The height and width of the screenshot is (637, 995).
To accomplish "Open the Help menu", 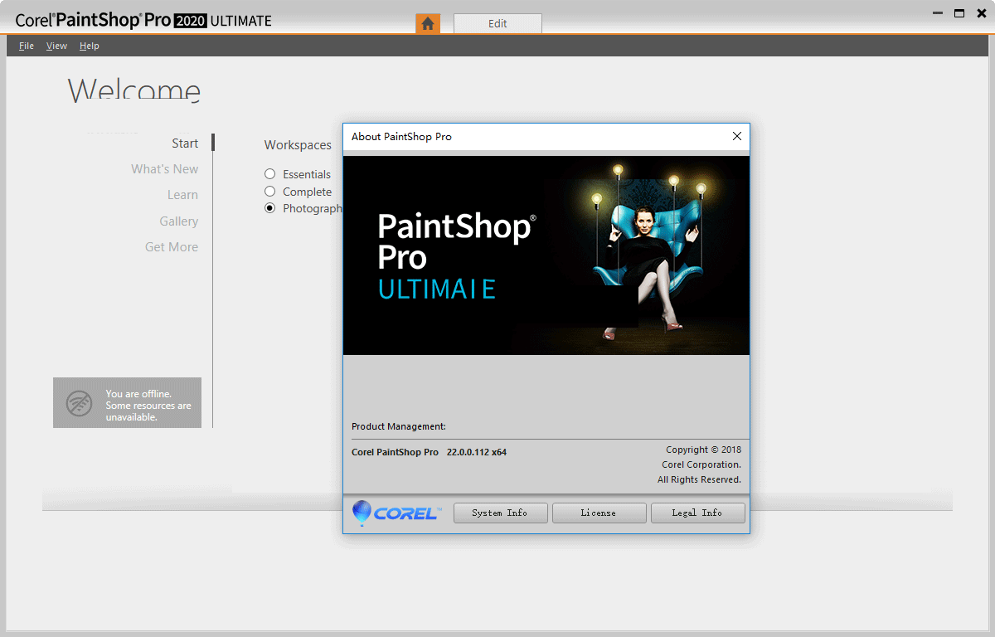I will pos(89,46).
